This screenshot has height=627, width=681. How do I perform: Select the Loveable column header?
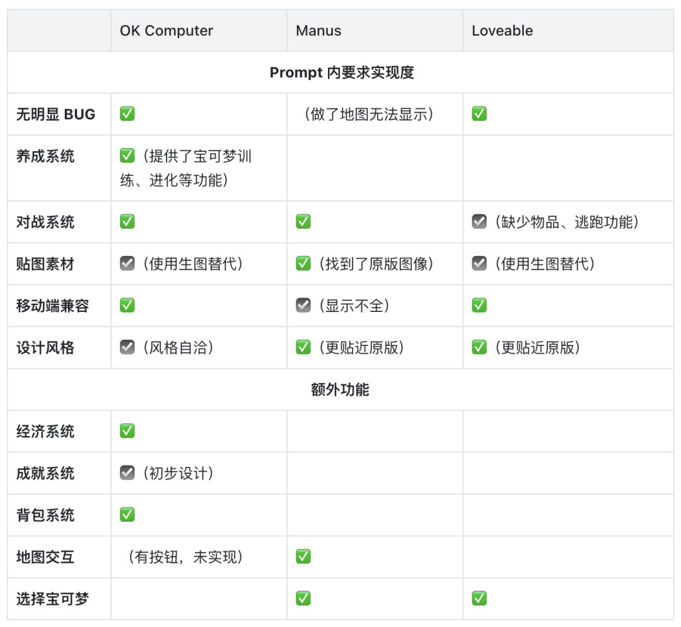point(503,31)
